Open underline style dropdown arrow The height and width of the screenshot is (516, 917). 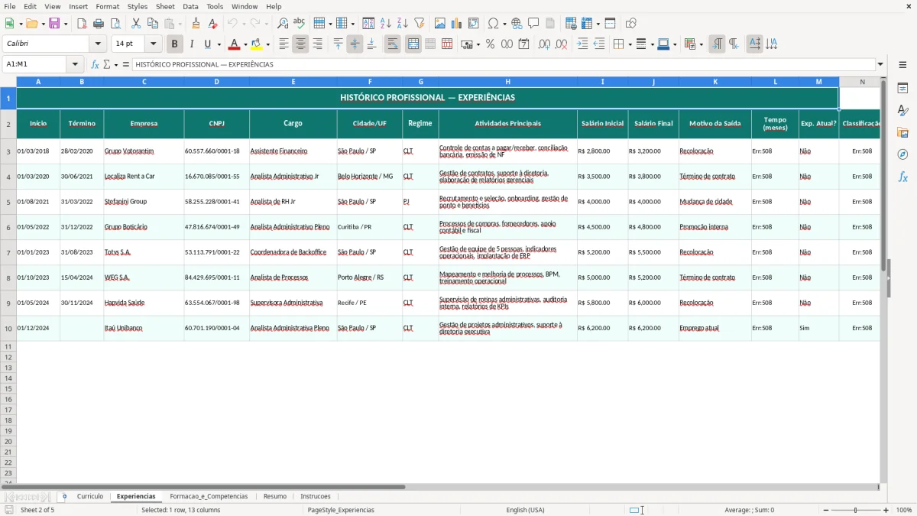(219, 44)
